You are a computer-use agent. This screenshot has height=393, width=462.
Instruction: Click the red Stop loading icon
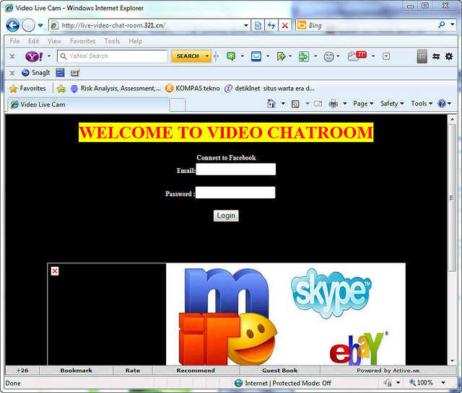285,25
